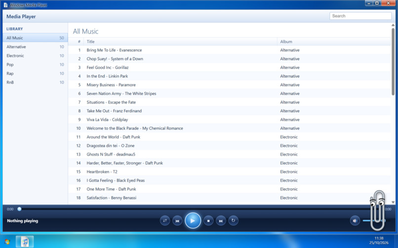
Task: Mute the volume speaker icon
Action: (x=355, y=221)
